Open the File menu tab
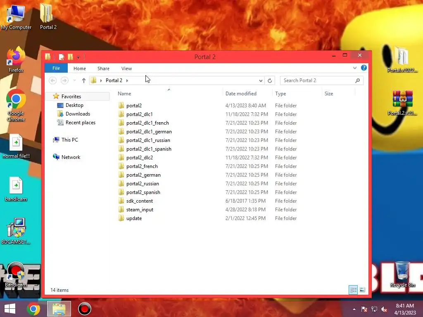 pyautogui.click(x=56, y=68)
